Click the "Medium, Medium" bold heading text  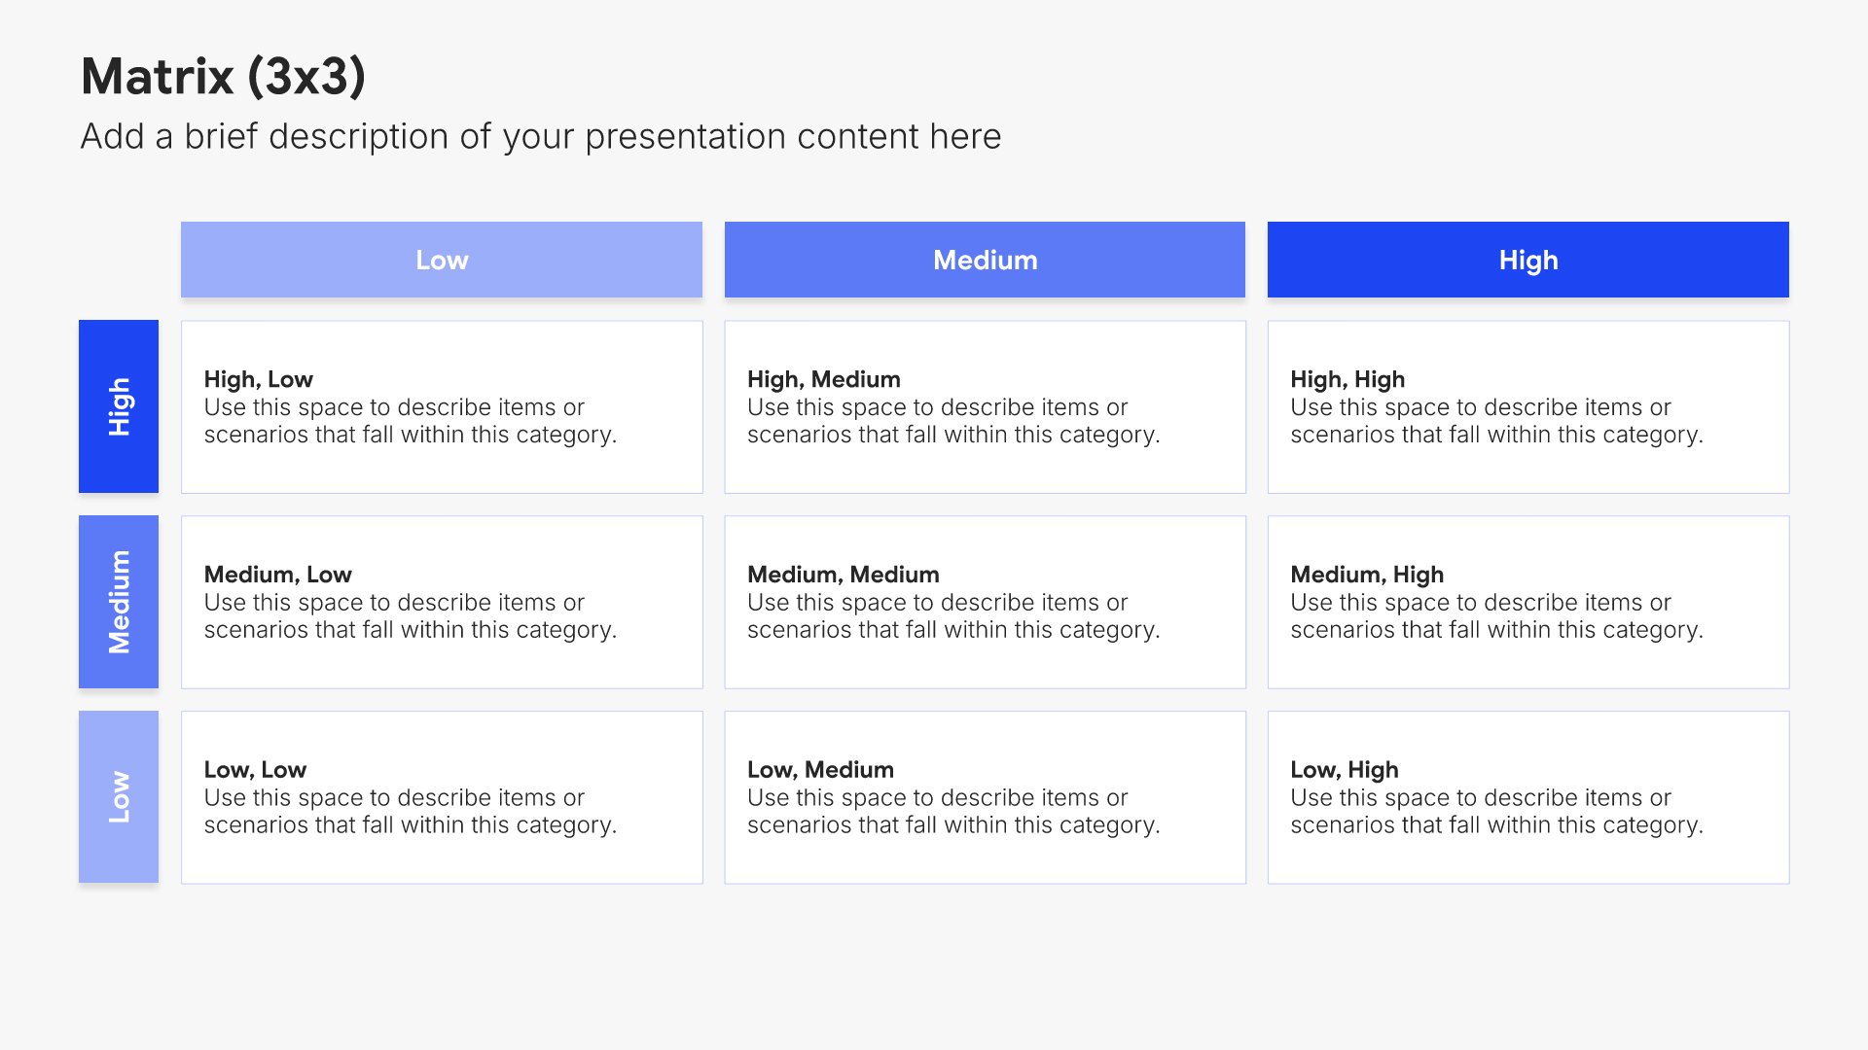click(x=843, y=575)
